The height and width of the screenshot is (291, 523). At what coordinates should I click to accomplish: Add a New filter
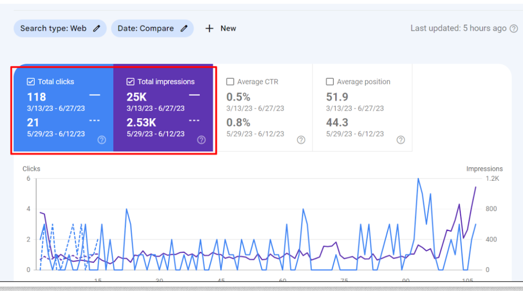click(221, 28)
